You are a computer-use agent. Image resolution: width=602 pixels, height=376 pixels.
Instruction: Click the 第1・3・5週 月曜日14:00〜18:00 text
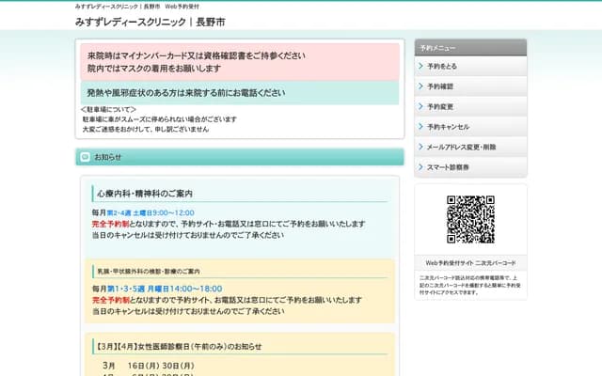pyautogui.click(x=165, y=289)
